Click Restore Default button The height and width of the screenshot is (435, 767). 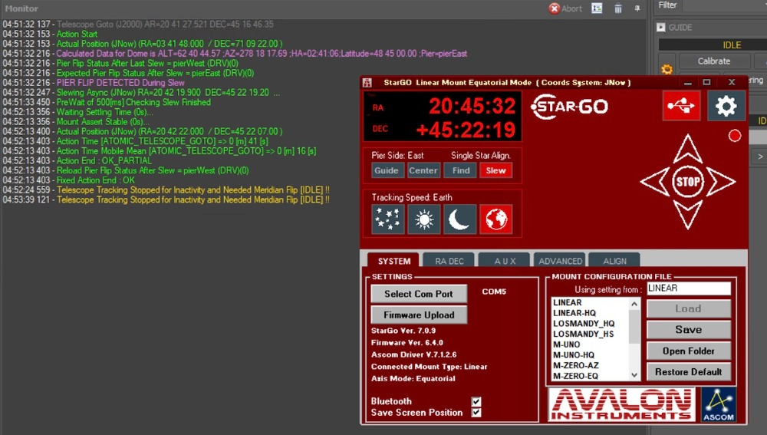coord(688,372)
